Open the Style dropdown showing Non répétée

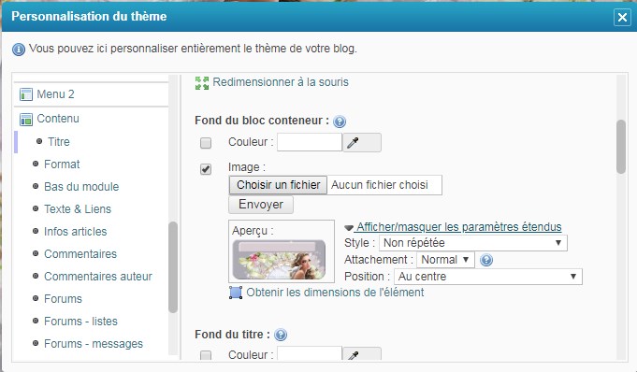point(473,243)
